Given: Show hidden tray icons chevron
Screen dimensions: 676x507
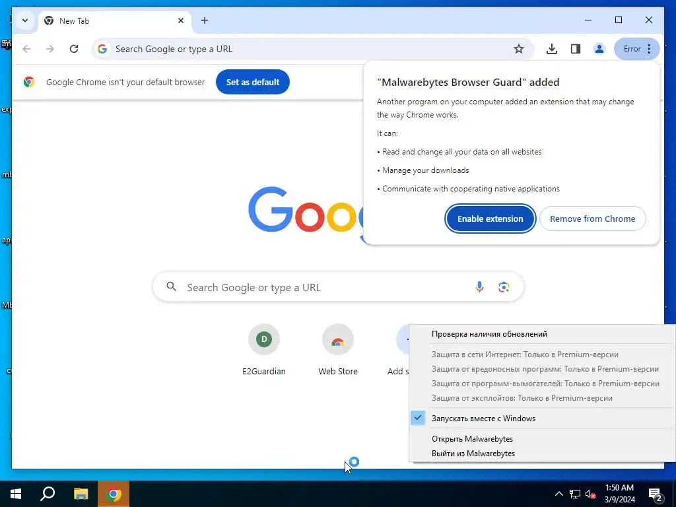Looking at the screenshot, I should (558, 494).
